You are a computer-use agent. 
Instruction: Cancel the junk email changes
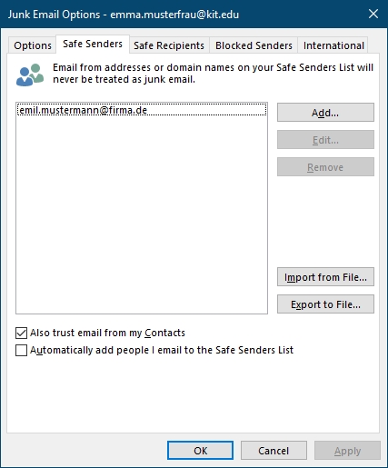click(x=274, y=451)
